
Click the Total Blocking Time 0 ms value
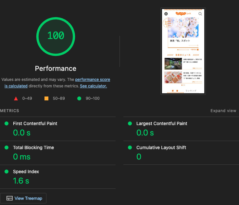tap(22, 157)
